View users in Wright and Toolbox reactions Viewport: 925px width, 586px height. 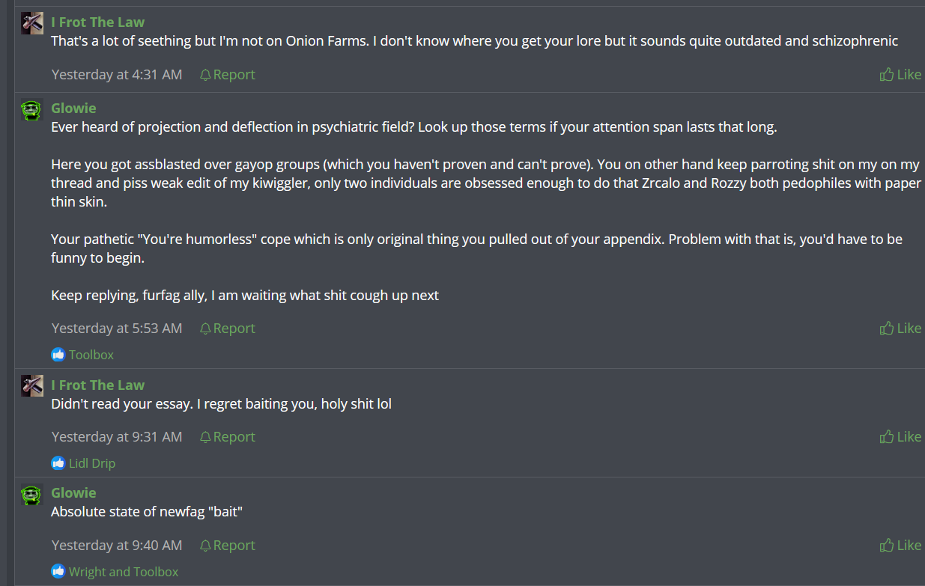click(124, 572)
